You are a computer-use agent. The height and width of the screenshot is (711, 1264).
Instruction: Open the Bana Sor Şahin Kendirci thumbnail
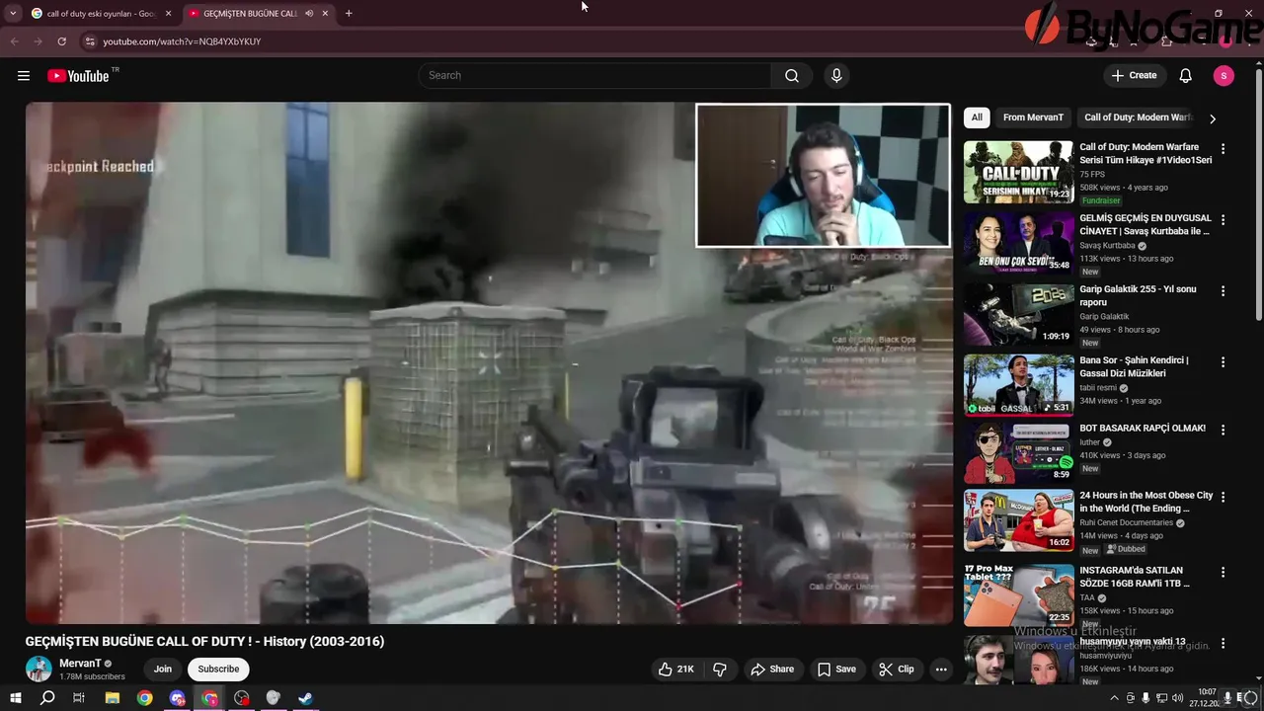coord(1018,385)
